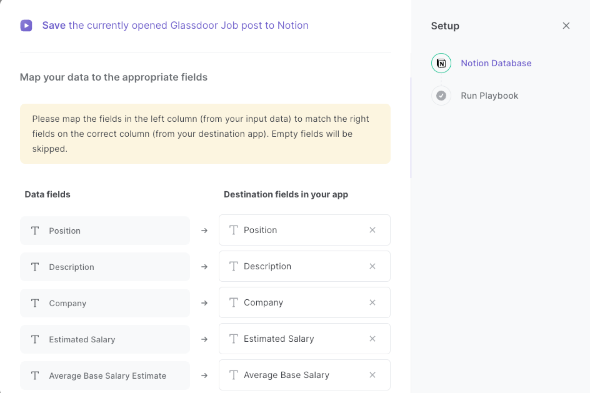
Task: Click the arrow between the Position fields
Action: (x=204, y=230)
